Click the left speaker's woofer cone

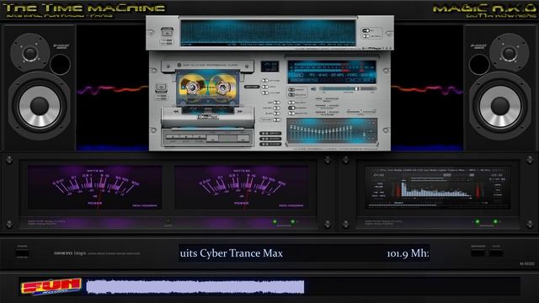coord(40,106)
